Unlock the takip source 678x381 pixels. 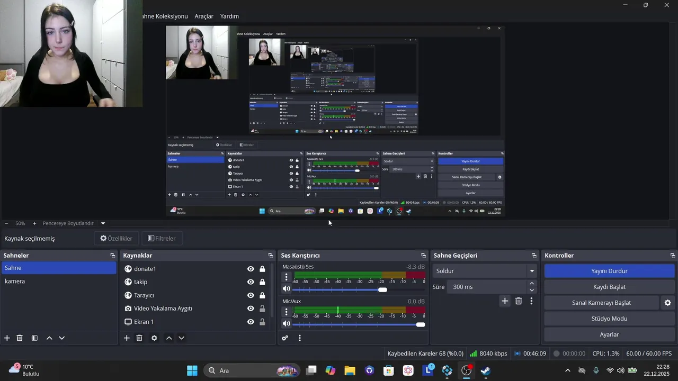pyautogui.click(x=262, y=282)
